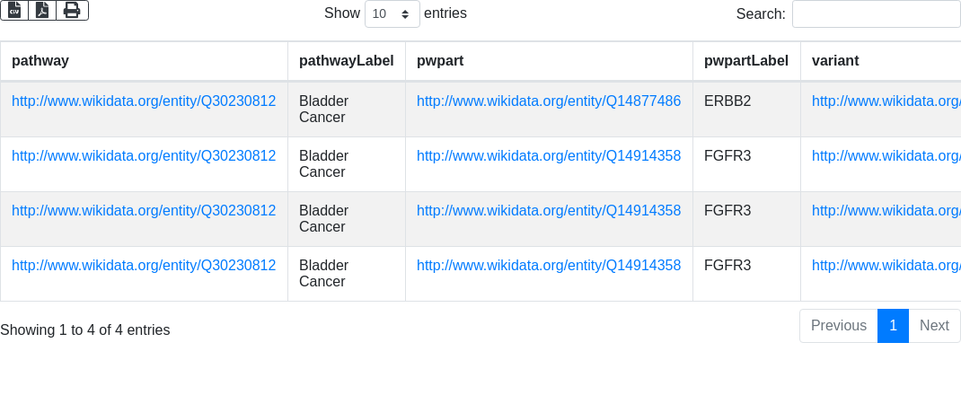Open the Q14877486 pwpart link for ERBB2
Viewport: 961px width, 404px height.
[x=549, y=101]
